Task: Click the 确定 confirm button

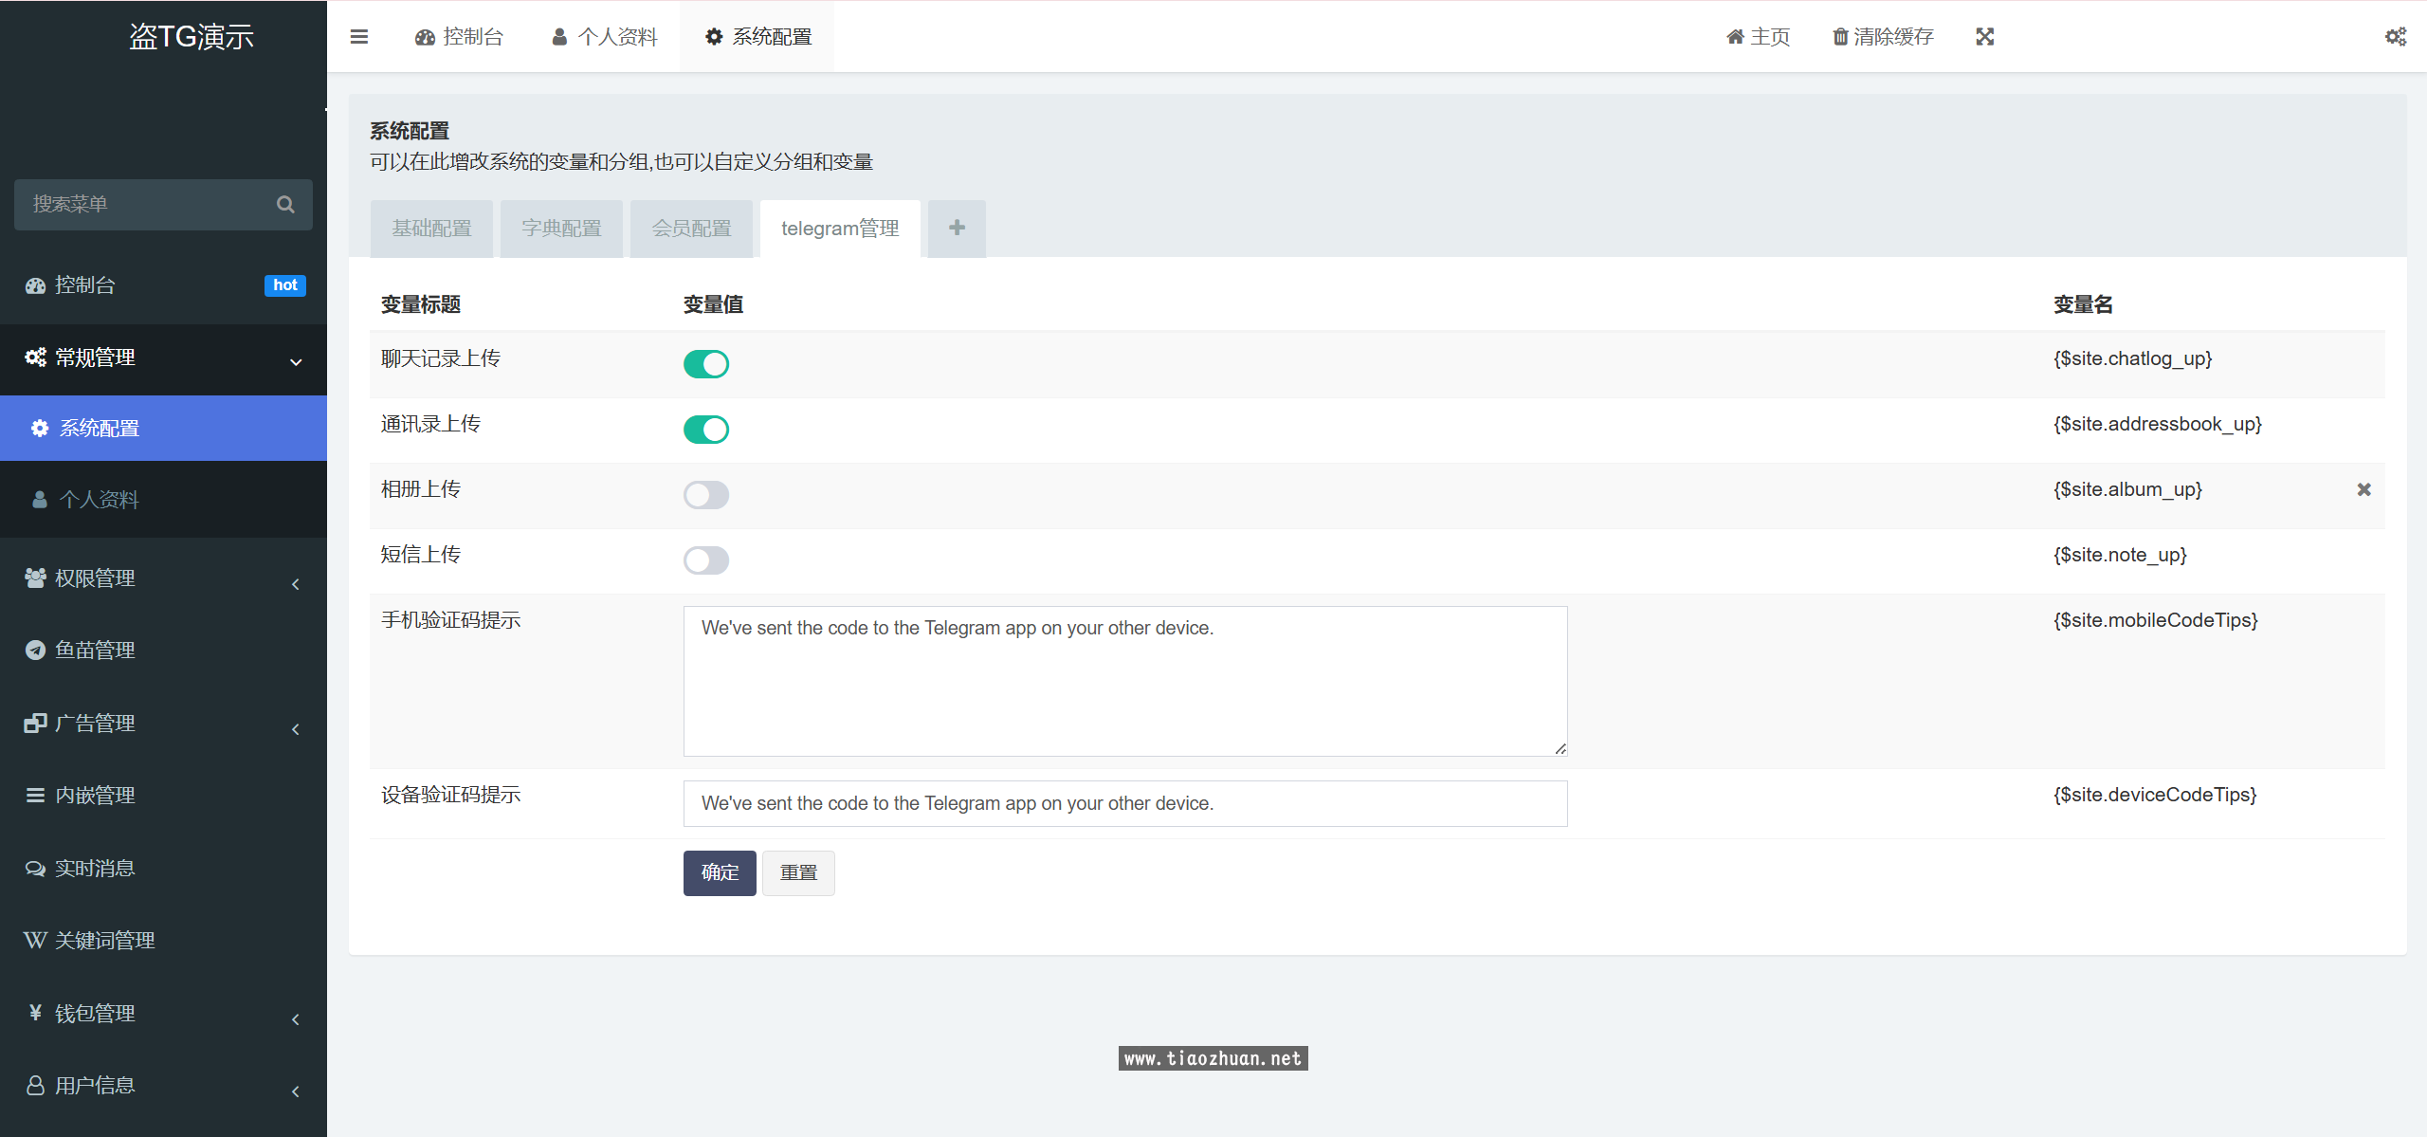Action: point(719,872)
